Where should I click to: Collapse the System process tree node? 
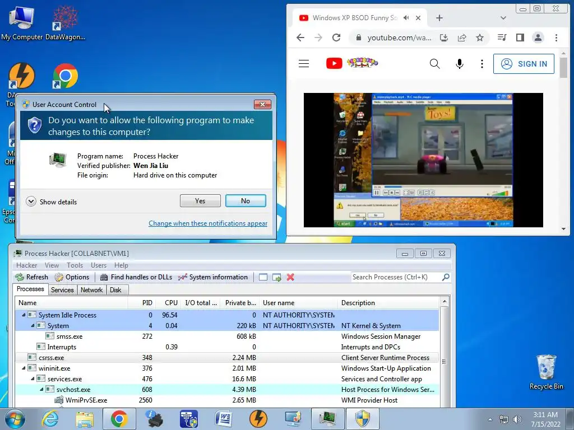(x=33, y=325)
